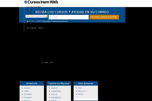This screenshot has width=152, height=101.
Task: Open the política de privacidad link
Action: tap(60, 21)
